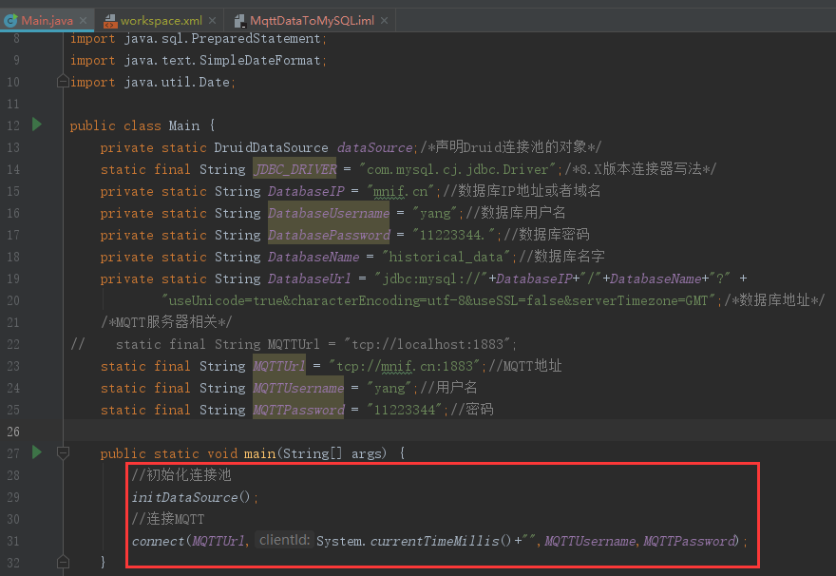This screenshot has height=576, width=836.
Task: Run class Main from gutter arrow on line 12
Action: click(37, 125)
